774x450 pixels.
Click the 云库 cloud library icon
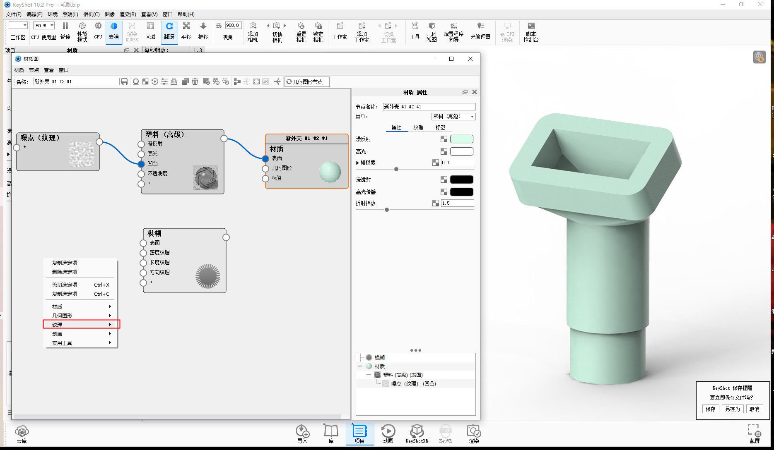tap(22, 434)
